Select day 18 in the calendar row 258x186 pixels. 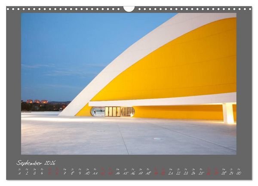(x=148, y=173)
